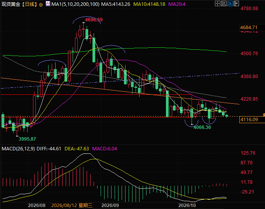Click the 3995.87 low price annotation
Viewport: 265px width, 209px height.
tap(27, 139)
